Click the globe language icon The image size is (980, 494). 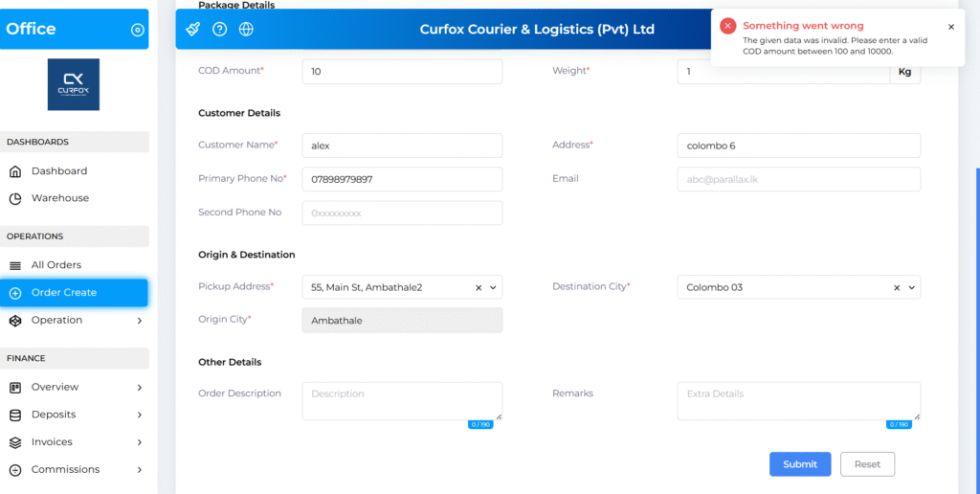point(246,29)
